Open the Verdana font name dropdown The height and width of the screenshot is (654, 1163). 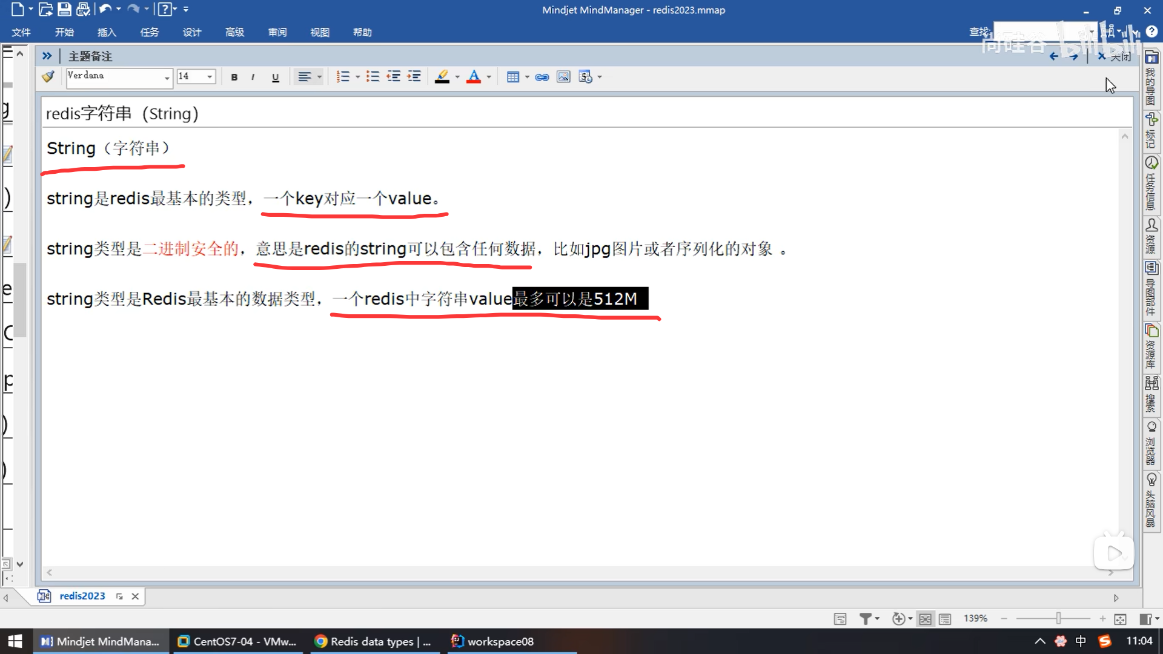[x=167, y=77]
